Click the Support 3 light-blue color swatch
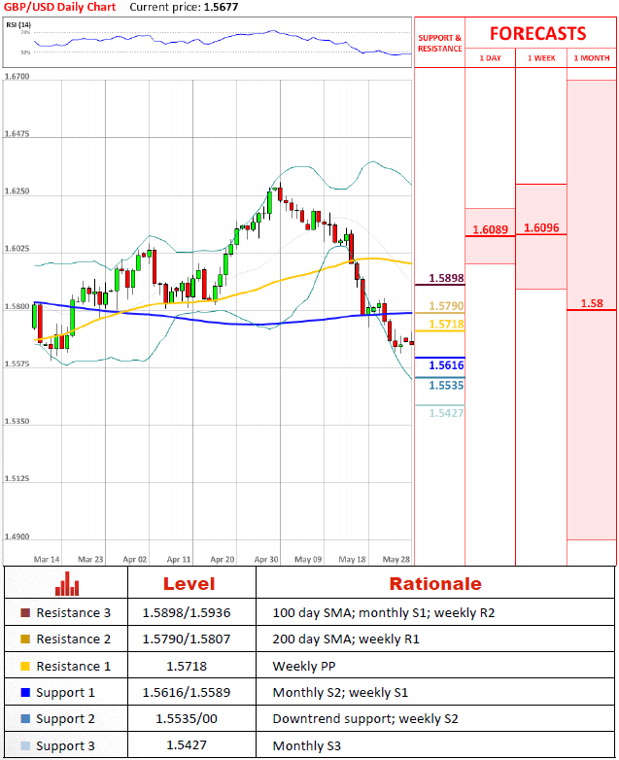Image resolution: width=619 pixels, height=760 pixels. 25,745
